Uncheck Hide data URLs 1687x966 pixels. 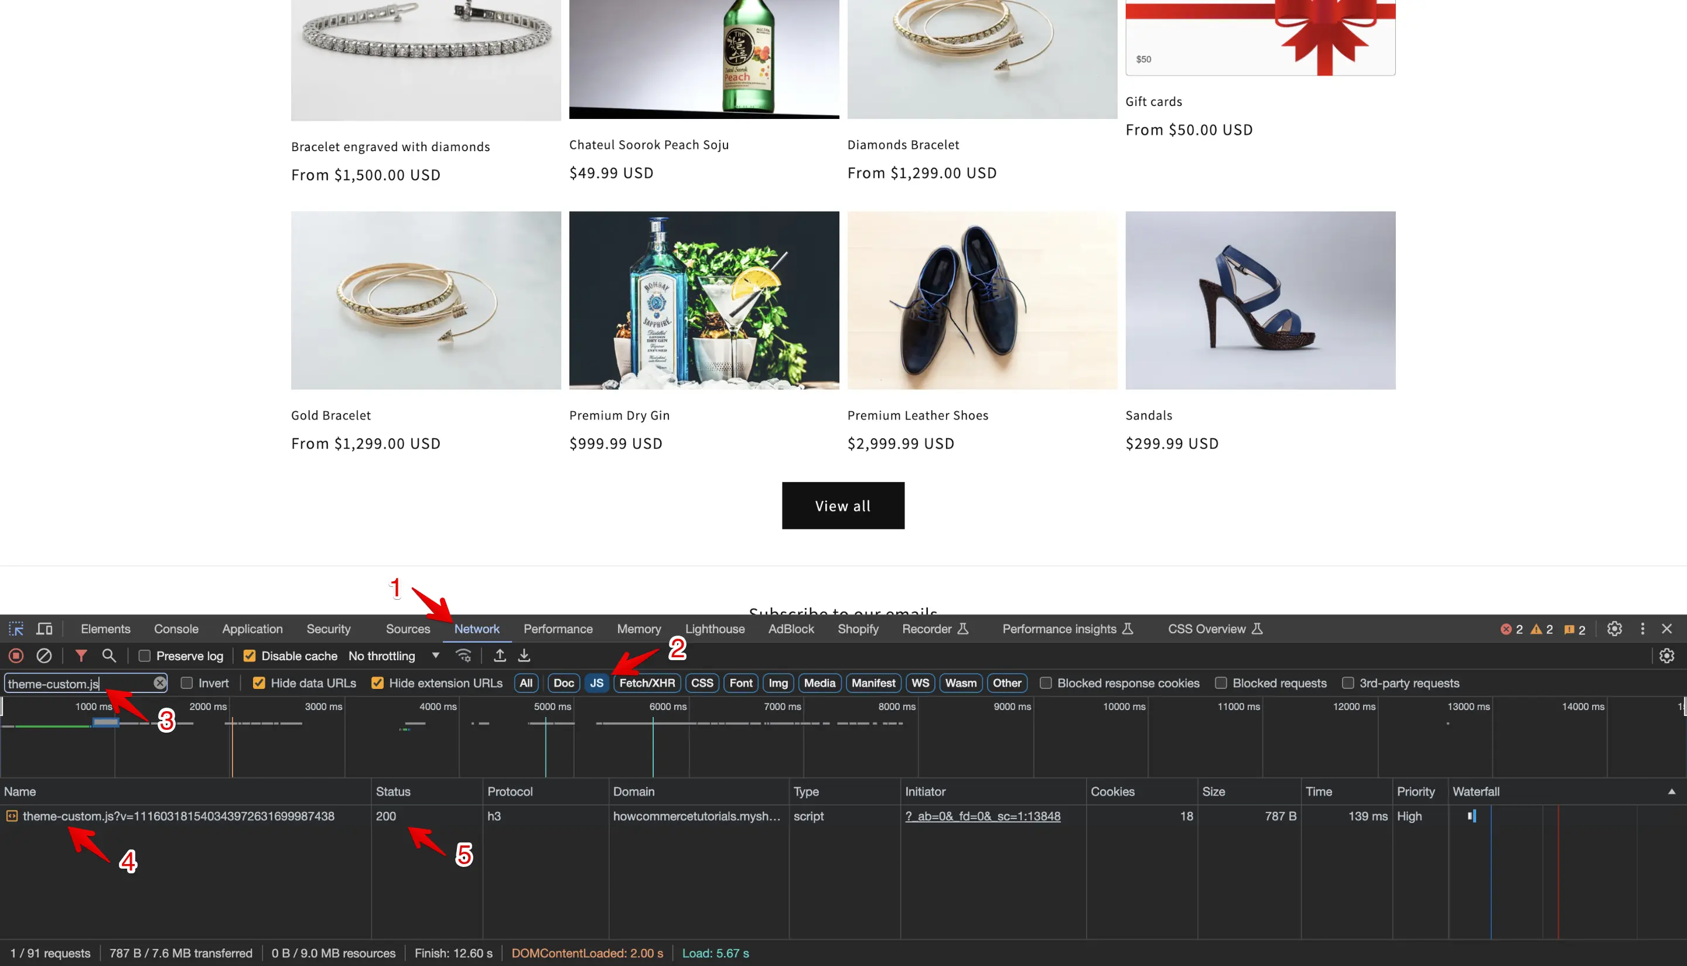click(x=259, y=682)
